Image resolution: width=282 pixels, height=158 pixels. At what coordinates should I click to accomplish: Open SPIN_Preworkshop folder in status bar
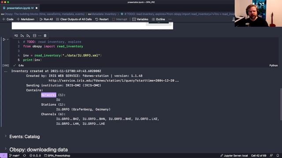click(57, 155)
